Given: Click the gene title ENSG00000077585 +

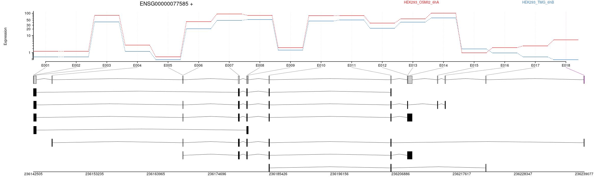Looking at the screenshot, I should click(x=166, y=4).
